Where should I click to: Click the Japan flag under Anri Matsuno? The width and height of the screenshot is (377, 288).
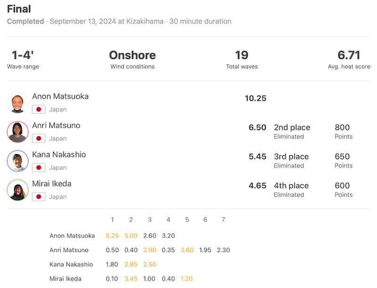(x=39, y=139)
